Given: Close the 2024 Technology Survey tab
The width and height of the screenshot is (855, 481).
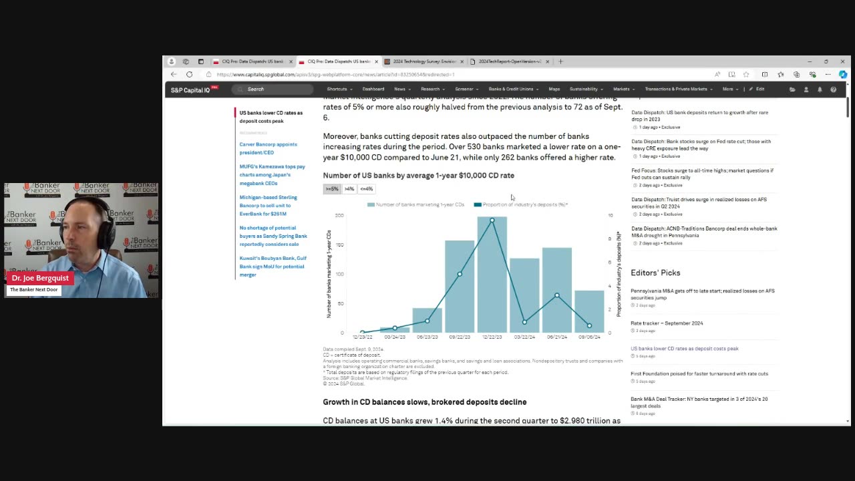Looking at the screenshot, I should click(x=462, y=61).
